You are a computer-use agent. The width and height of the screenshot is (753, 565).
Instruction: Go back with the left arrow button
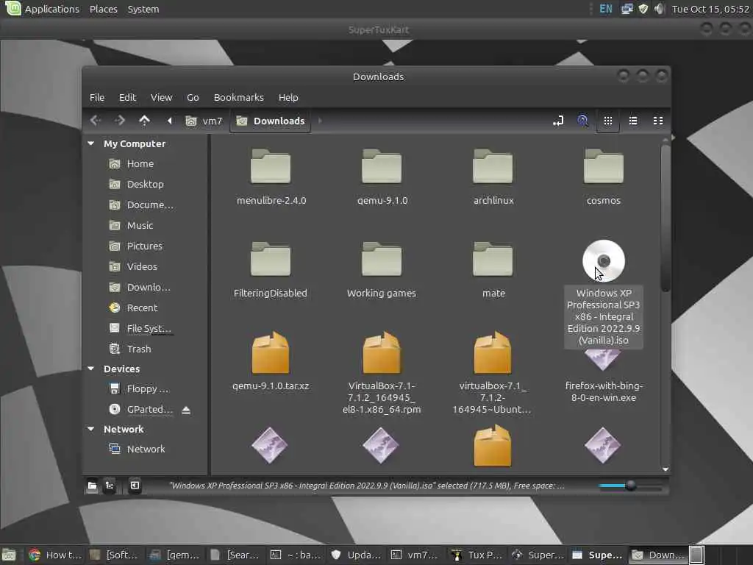point(95,121)
